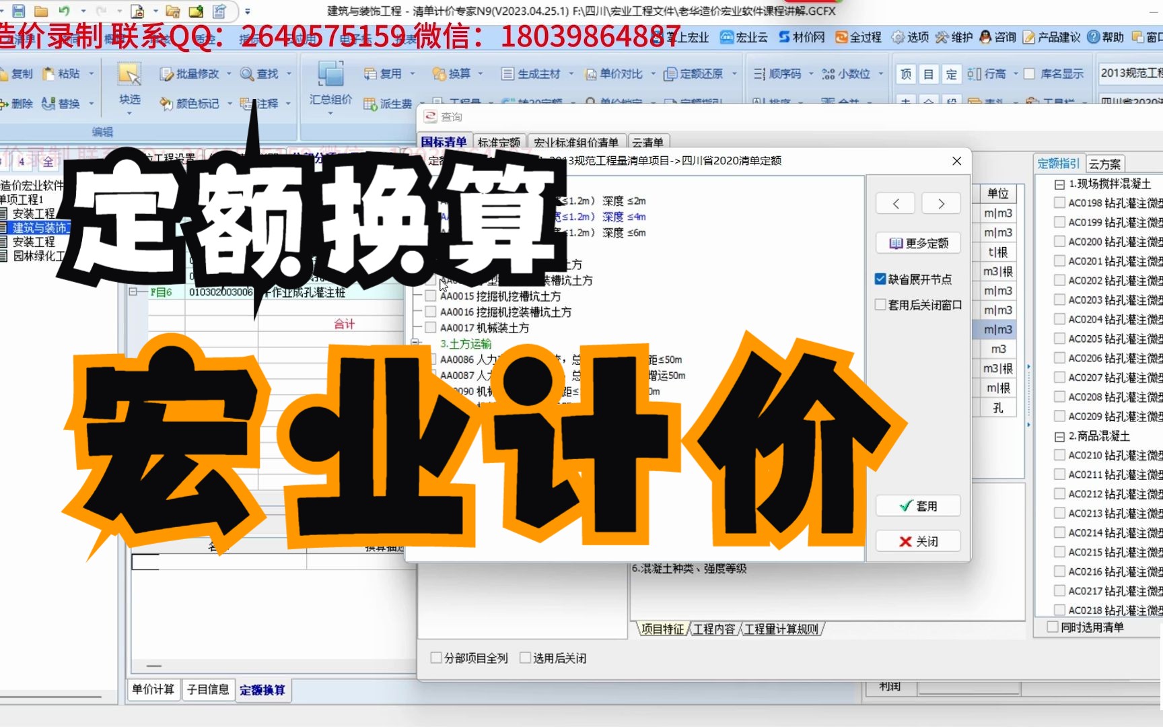Switch to the 云方案 tab
Screen dimensions: 1163x727
(x=1104, y=164)
